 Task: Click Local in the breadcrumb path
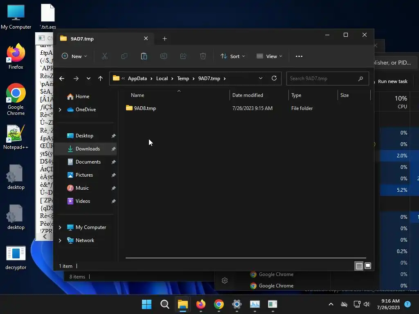(162, 78)
